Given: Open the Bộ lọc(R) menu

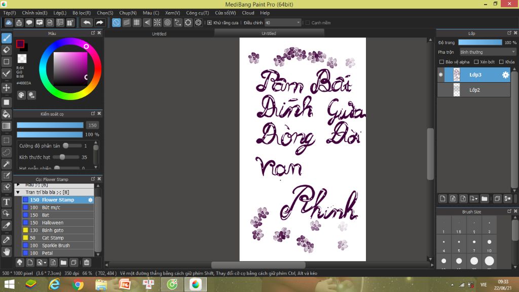Looking at the screenshot, I should (82, 13).
